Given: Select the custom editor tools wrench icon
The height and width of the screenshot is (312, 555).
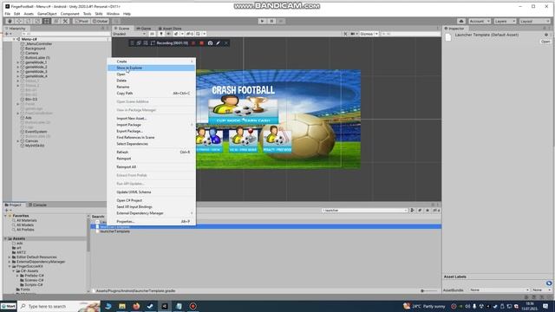Looking at the screenshot, I should [x=65, y=21].
